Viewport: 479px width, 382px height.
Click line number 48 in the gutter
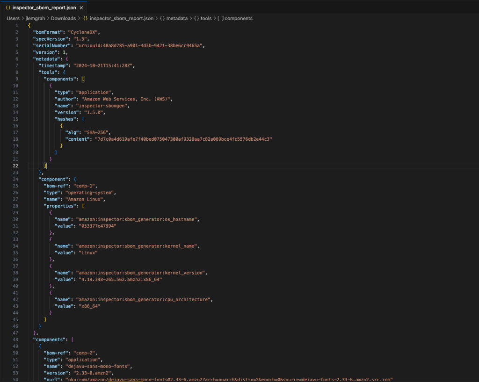click(15, 339)
